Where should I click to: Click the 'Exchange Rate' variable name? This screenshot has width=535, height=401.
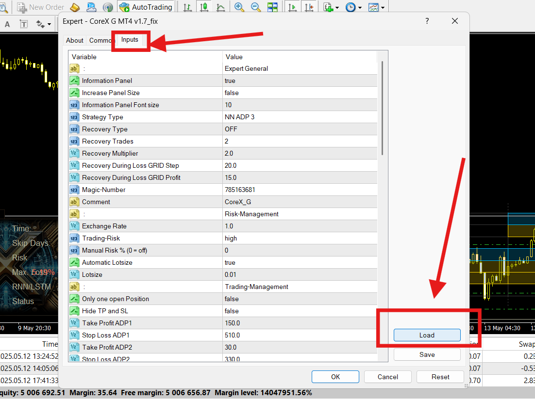[x=104, y=226]
